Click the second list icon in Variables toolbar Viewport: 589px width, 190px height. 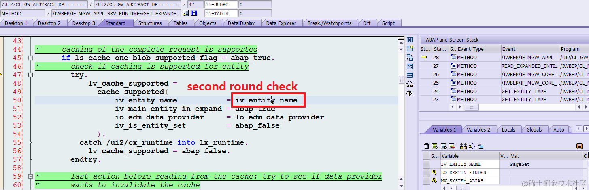pyautogui.click(x=444, y=146)
